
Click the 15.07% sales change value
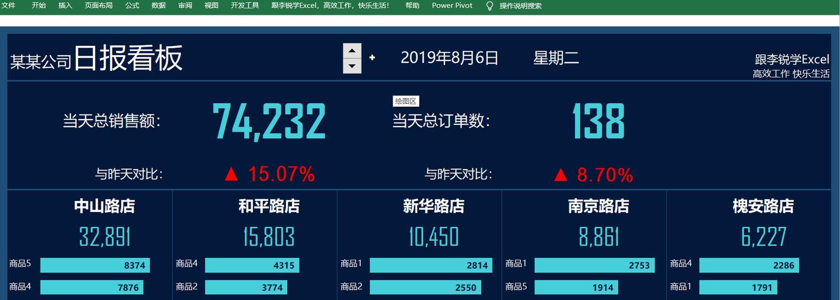coord(281,174)
